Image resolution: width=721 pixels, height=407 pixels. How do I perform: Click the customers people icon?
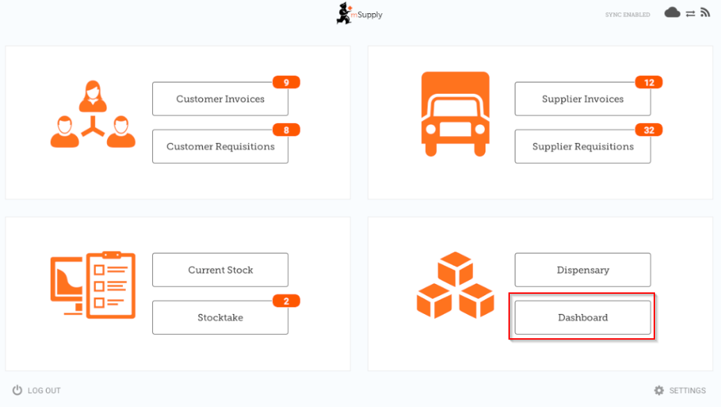(93, 115)
